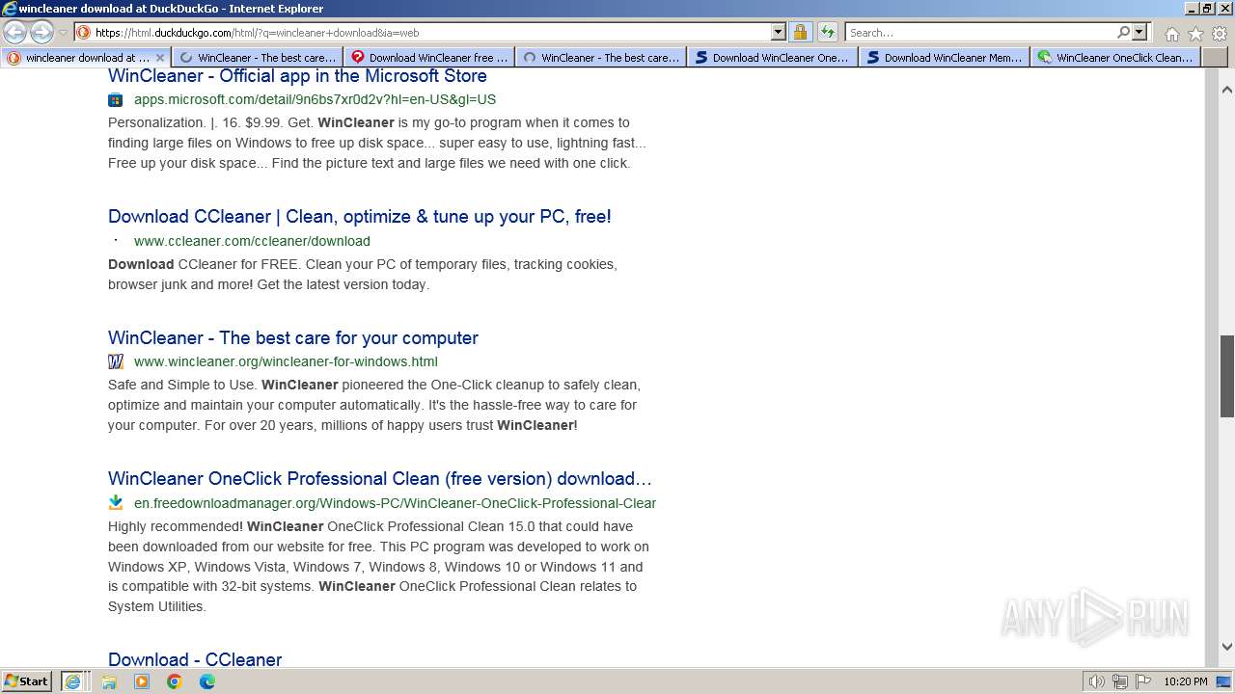Launch Windows Media Player from the taskbar
Screen dimensions: 1235x694
142,681
